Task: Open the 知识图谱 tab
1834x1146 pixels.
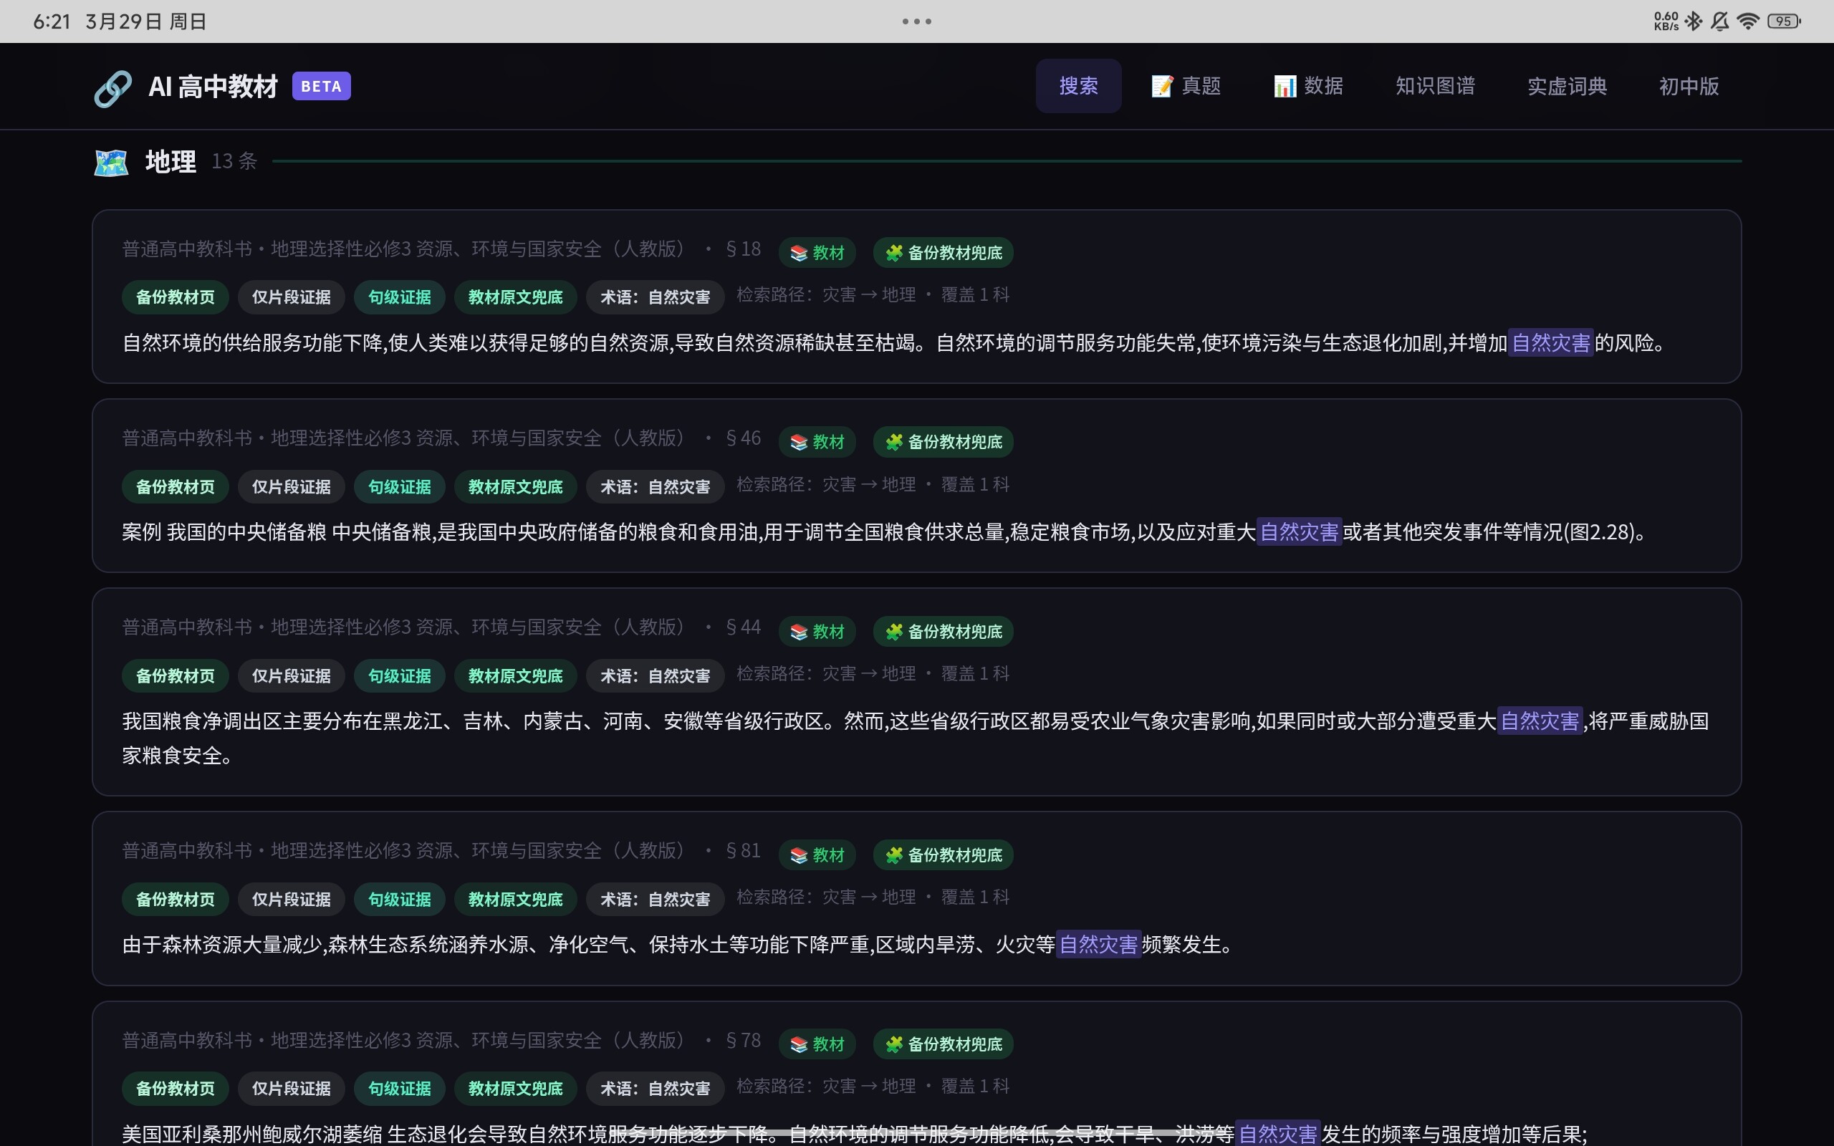Action: point(1435,87)
